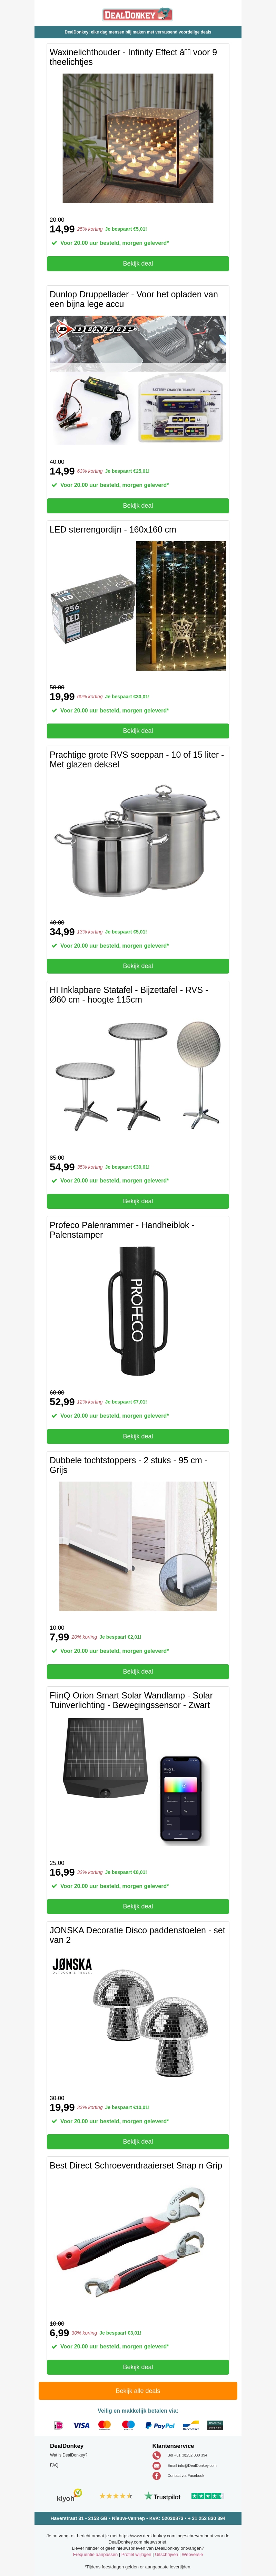Open the LED sterrengordijn product image
Screen dimensions: 276x2576
[x=138, y=606]
